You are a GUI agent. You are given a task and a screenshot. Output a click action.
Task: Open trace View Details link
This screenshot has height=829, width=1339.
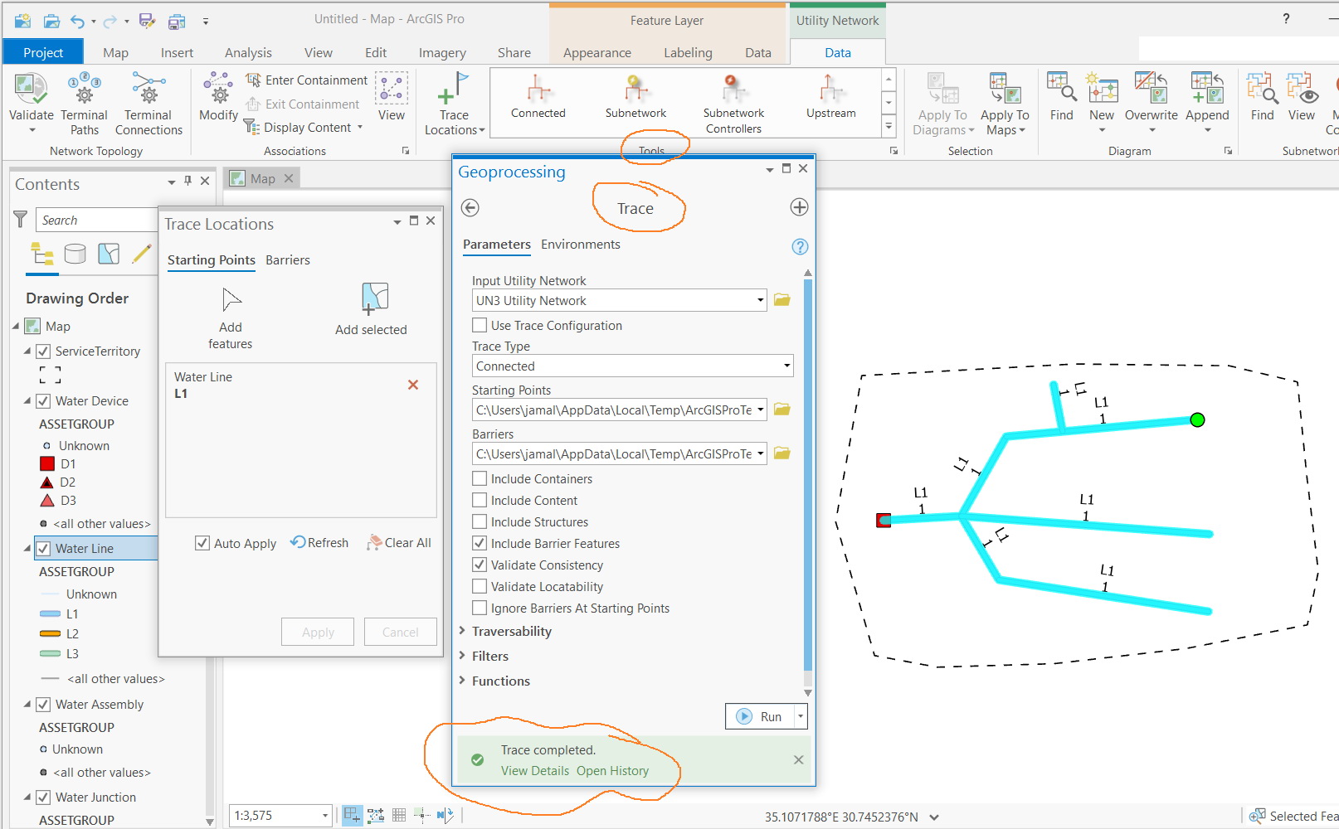(x=535, y=770)
